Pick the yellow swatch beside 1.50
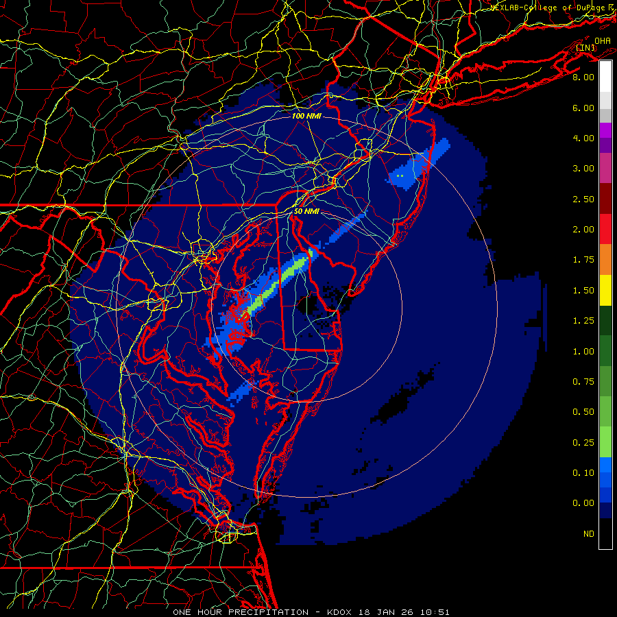This screenshot has width=617, height=617. 605,290
